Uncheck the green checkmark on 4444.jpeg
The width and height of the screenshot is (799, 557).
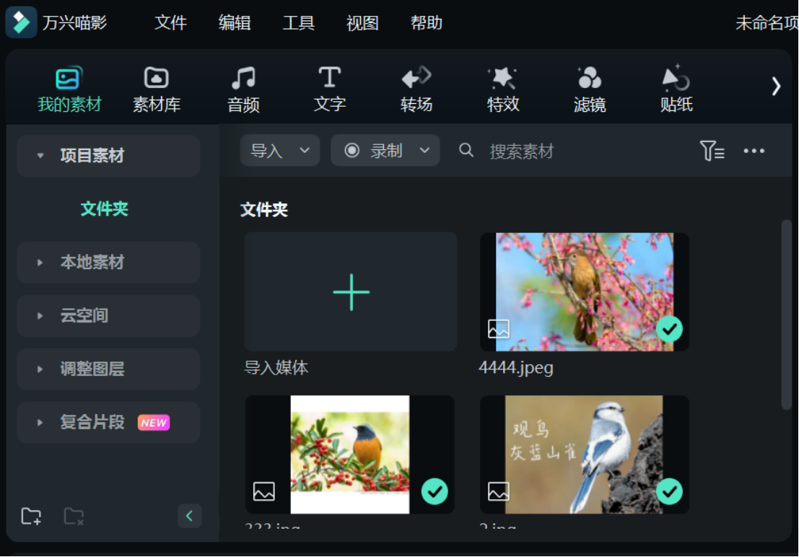coord(670,329)
